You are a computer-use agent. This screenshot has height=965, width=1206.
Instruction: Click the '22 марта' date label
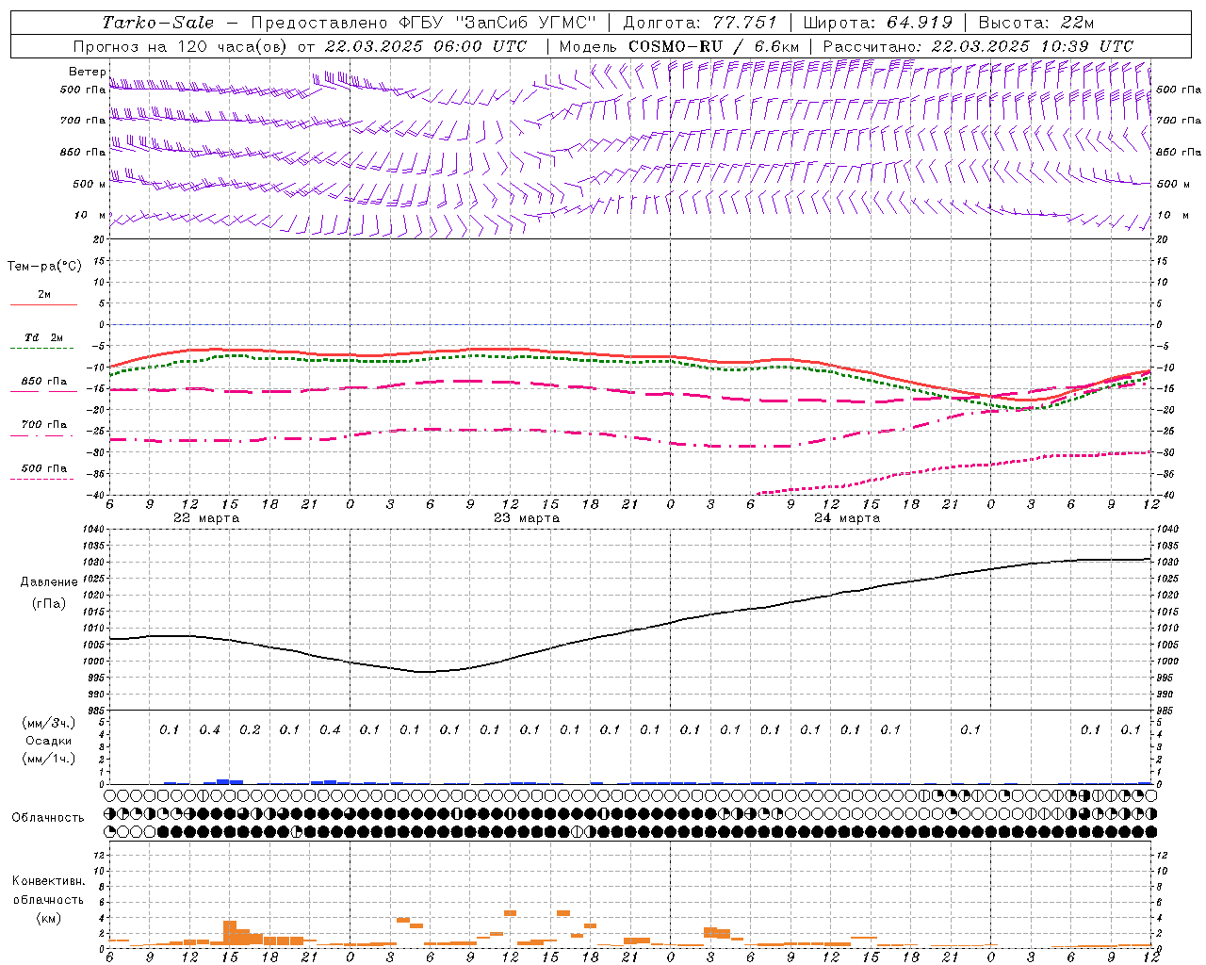tap(206, 518)
